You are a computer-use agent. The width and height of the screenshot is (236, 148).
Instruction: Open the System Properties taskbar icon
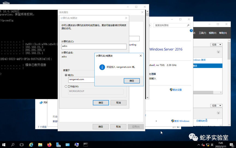click(77, 145)
